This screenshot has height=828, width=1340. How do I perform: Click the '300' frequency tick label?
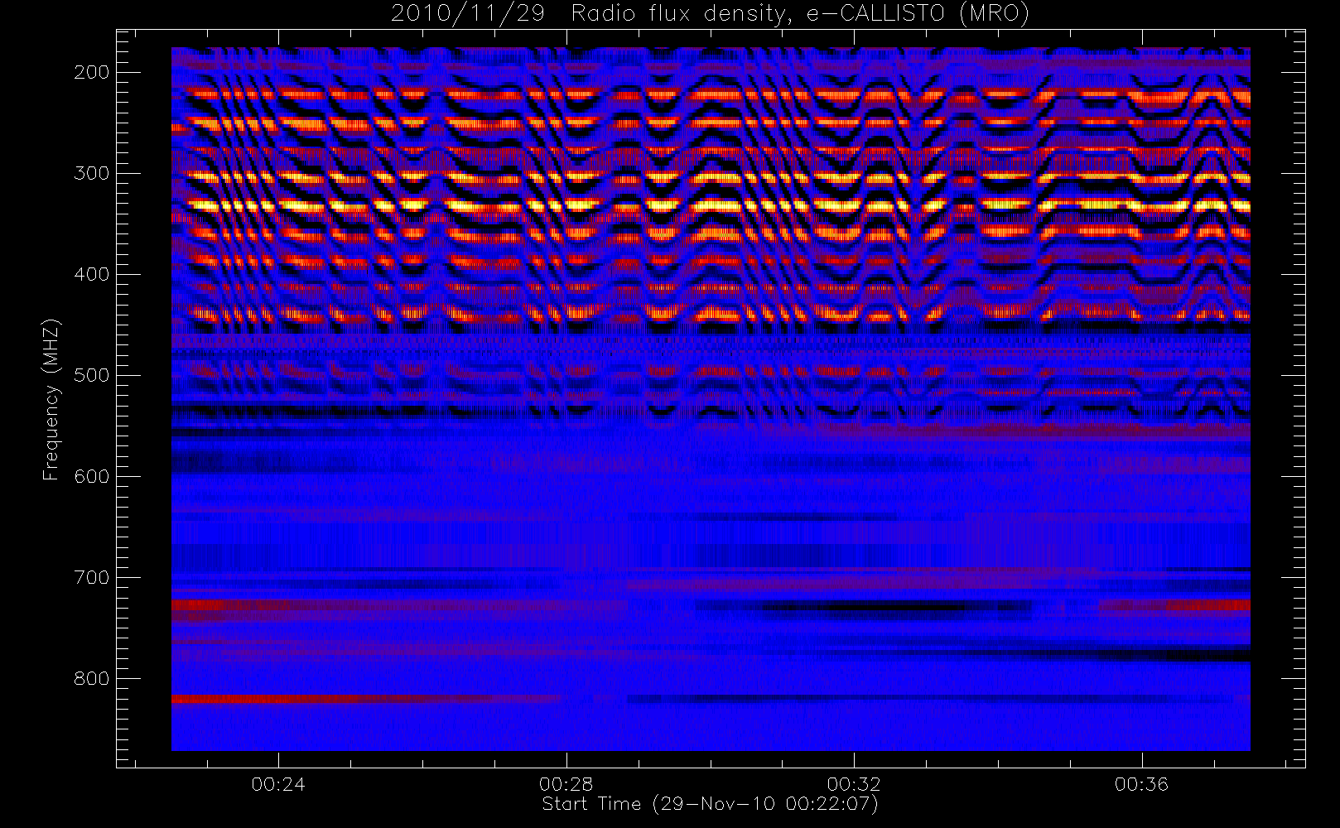92,173
